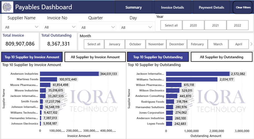Expand the Supplier Name dropdown
The image size is (254, 139).
click(x=21, y=27)
